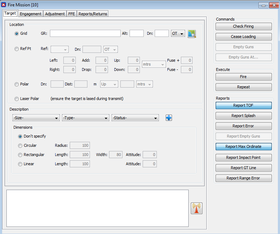Click the Repeat button

pos(244,87)
